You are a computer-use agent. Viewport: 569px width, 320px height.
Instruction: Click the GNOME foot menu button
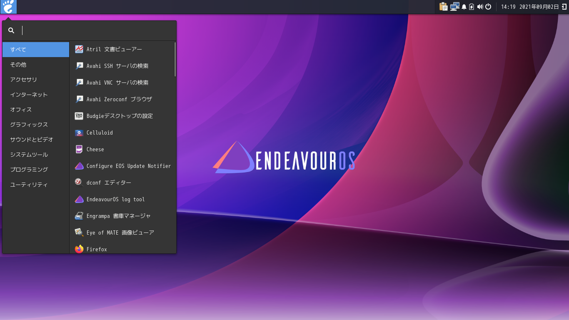click(x=8, y=7)
